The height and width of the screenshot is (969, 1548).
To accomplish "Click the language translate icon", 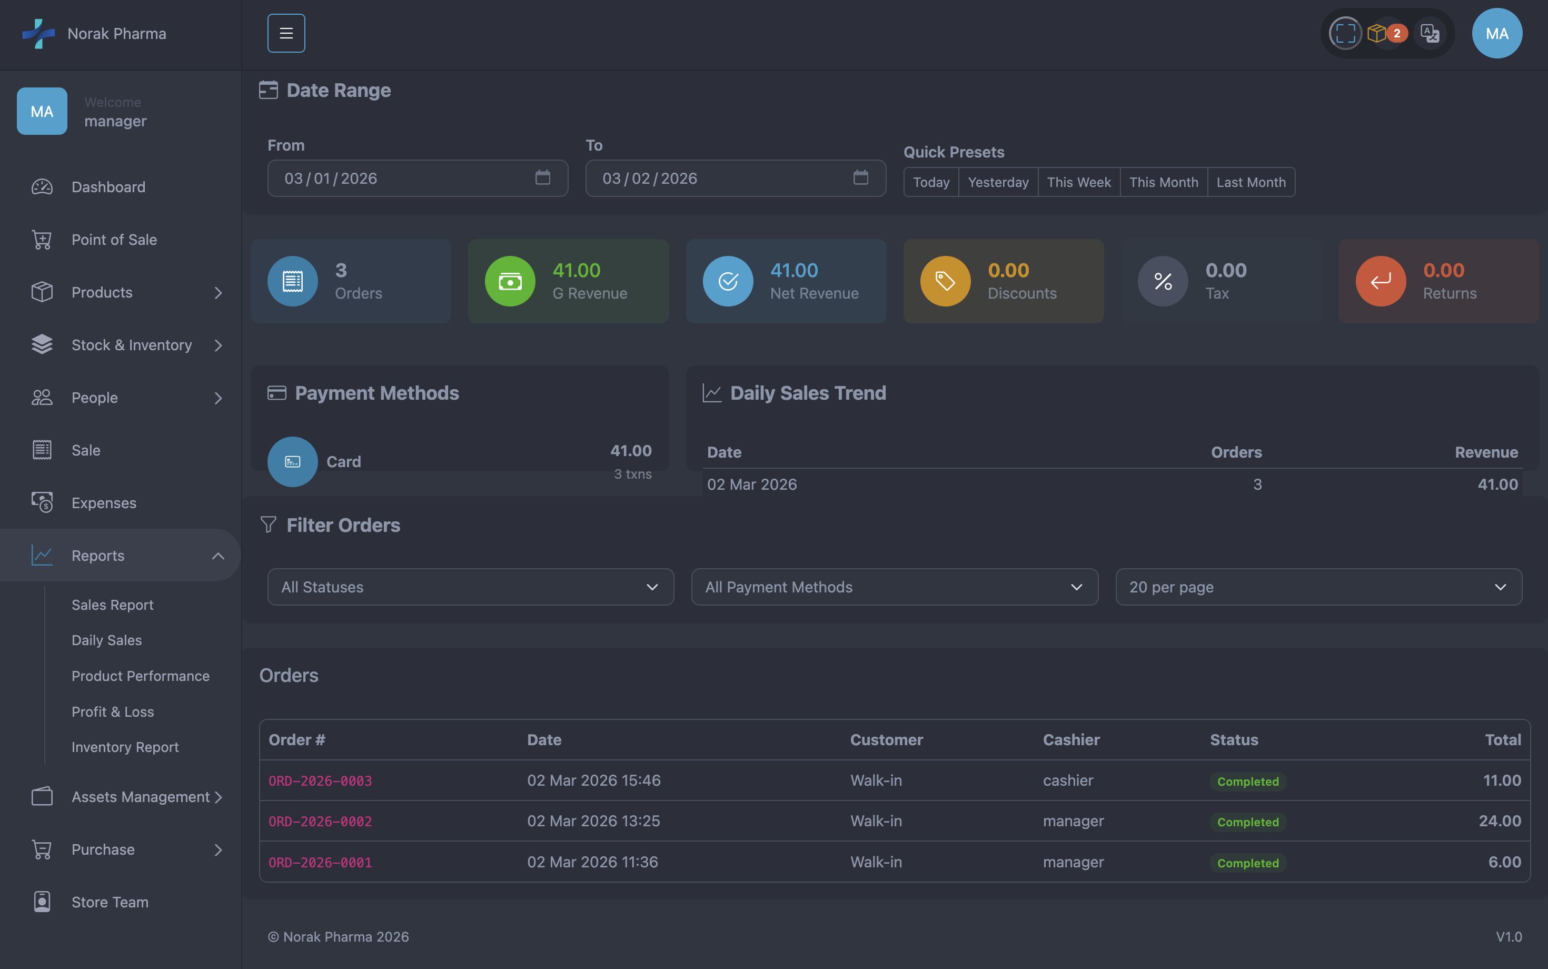I will click(x=1430, y=33).
